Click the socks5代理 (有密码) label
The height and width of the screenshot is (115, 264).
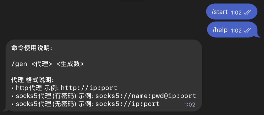click(x=46, y=96)
